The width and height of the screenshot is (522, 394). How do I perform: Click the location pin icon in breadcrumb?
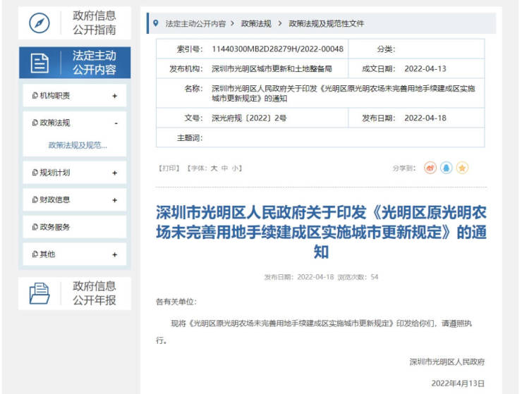click(x=155, y=23)
